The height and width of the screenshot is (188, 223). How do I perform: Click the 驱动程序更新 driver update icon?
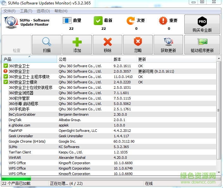(x=202, y=42)
